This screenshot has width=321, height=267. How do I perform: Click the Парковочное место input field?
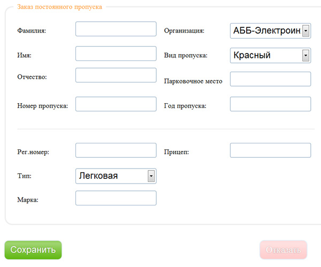pos(270,79)
